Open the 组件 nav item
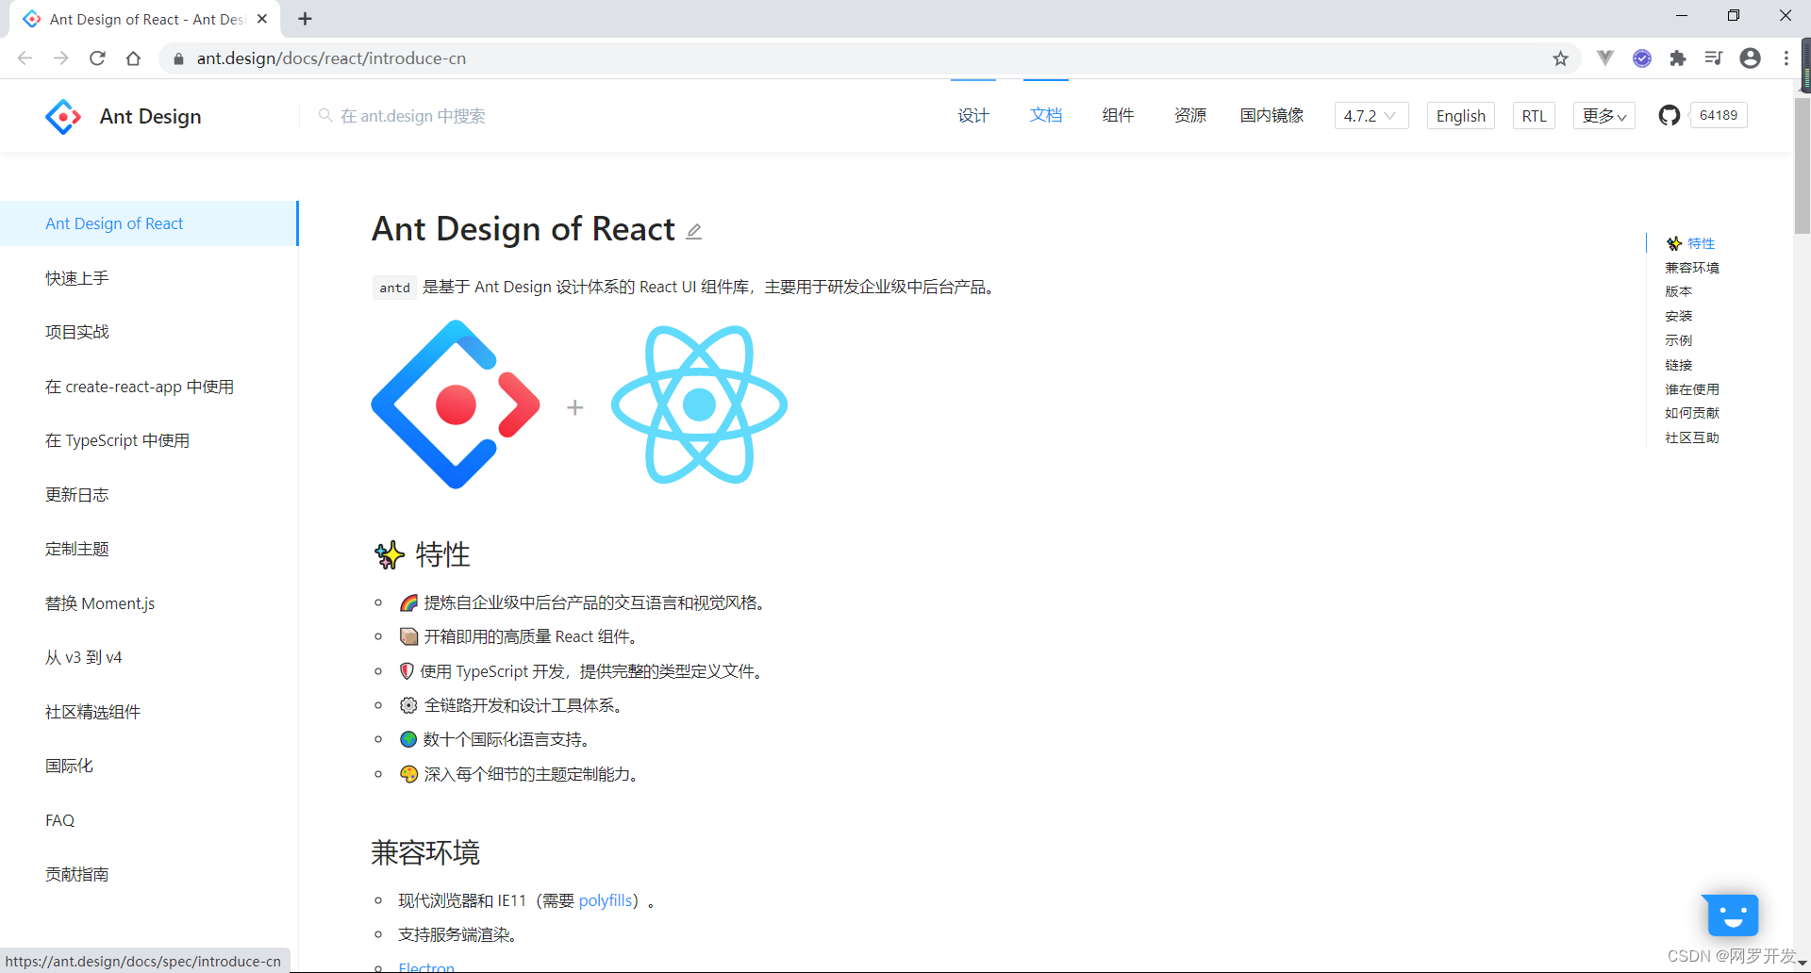 coord(1118,115)
